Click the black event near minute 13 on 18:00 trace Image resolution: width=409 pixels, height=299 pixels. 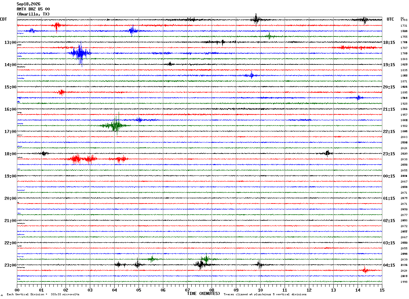(327, 153)
